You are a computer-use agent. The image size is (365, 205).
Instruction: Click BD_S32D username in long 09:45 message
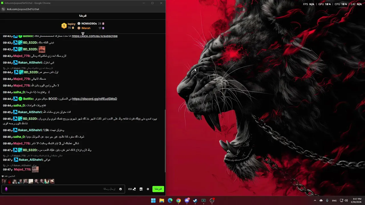[x=30, y=119]
